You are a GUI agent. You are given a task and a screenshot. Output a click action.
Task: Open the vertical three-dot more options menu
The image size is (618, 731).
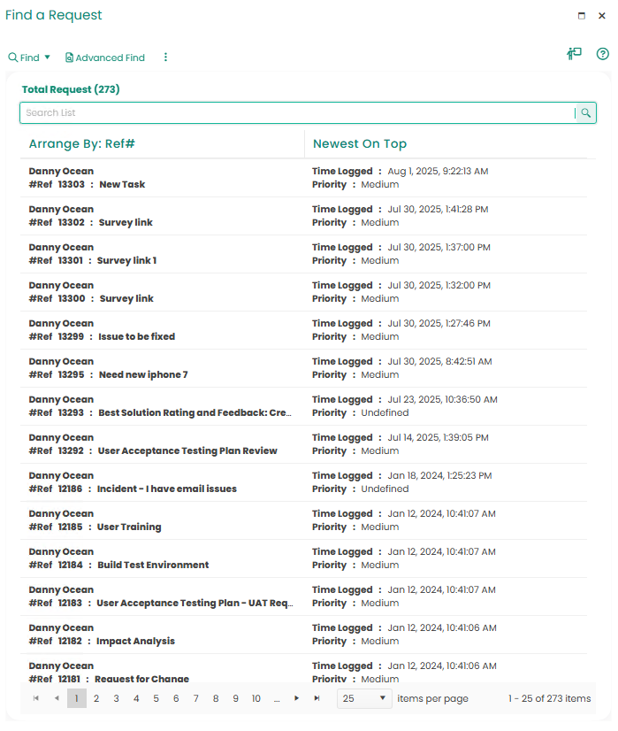click(165, 58)
